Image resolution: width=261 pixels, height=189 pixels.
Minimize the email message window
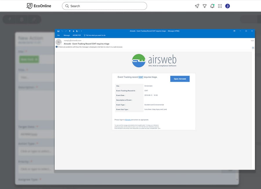pos(240,31)
